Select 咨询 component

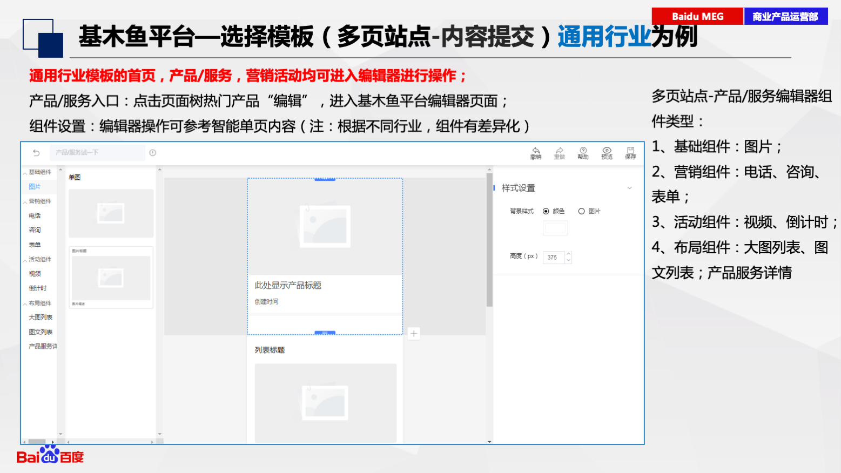(35, 230)
